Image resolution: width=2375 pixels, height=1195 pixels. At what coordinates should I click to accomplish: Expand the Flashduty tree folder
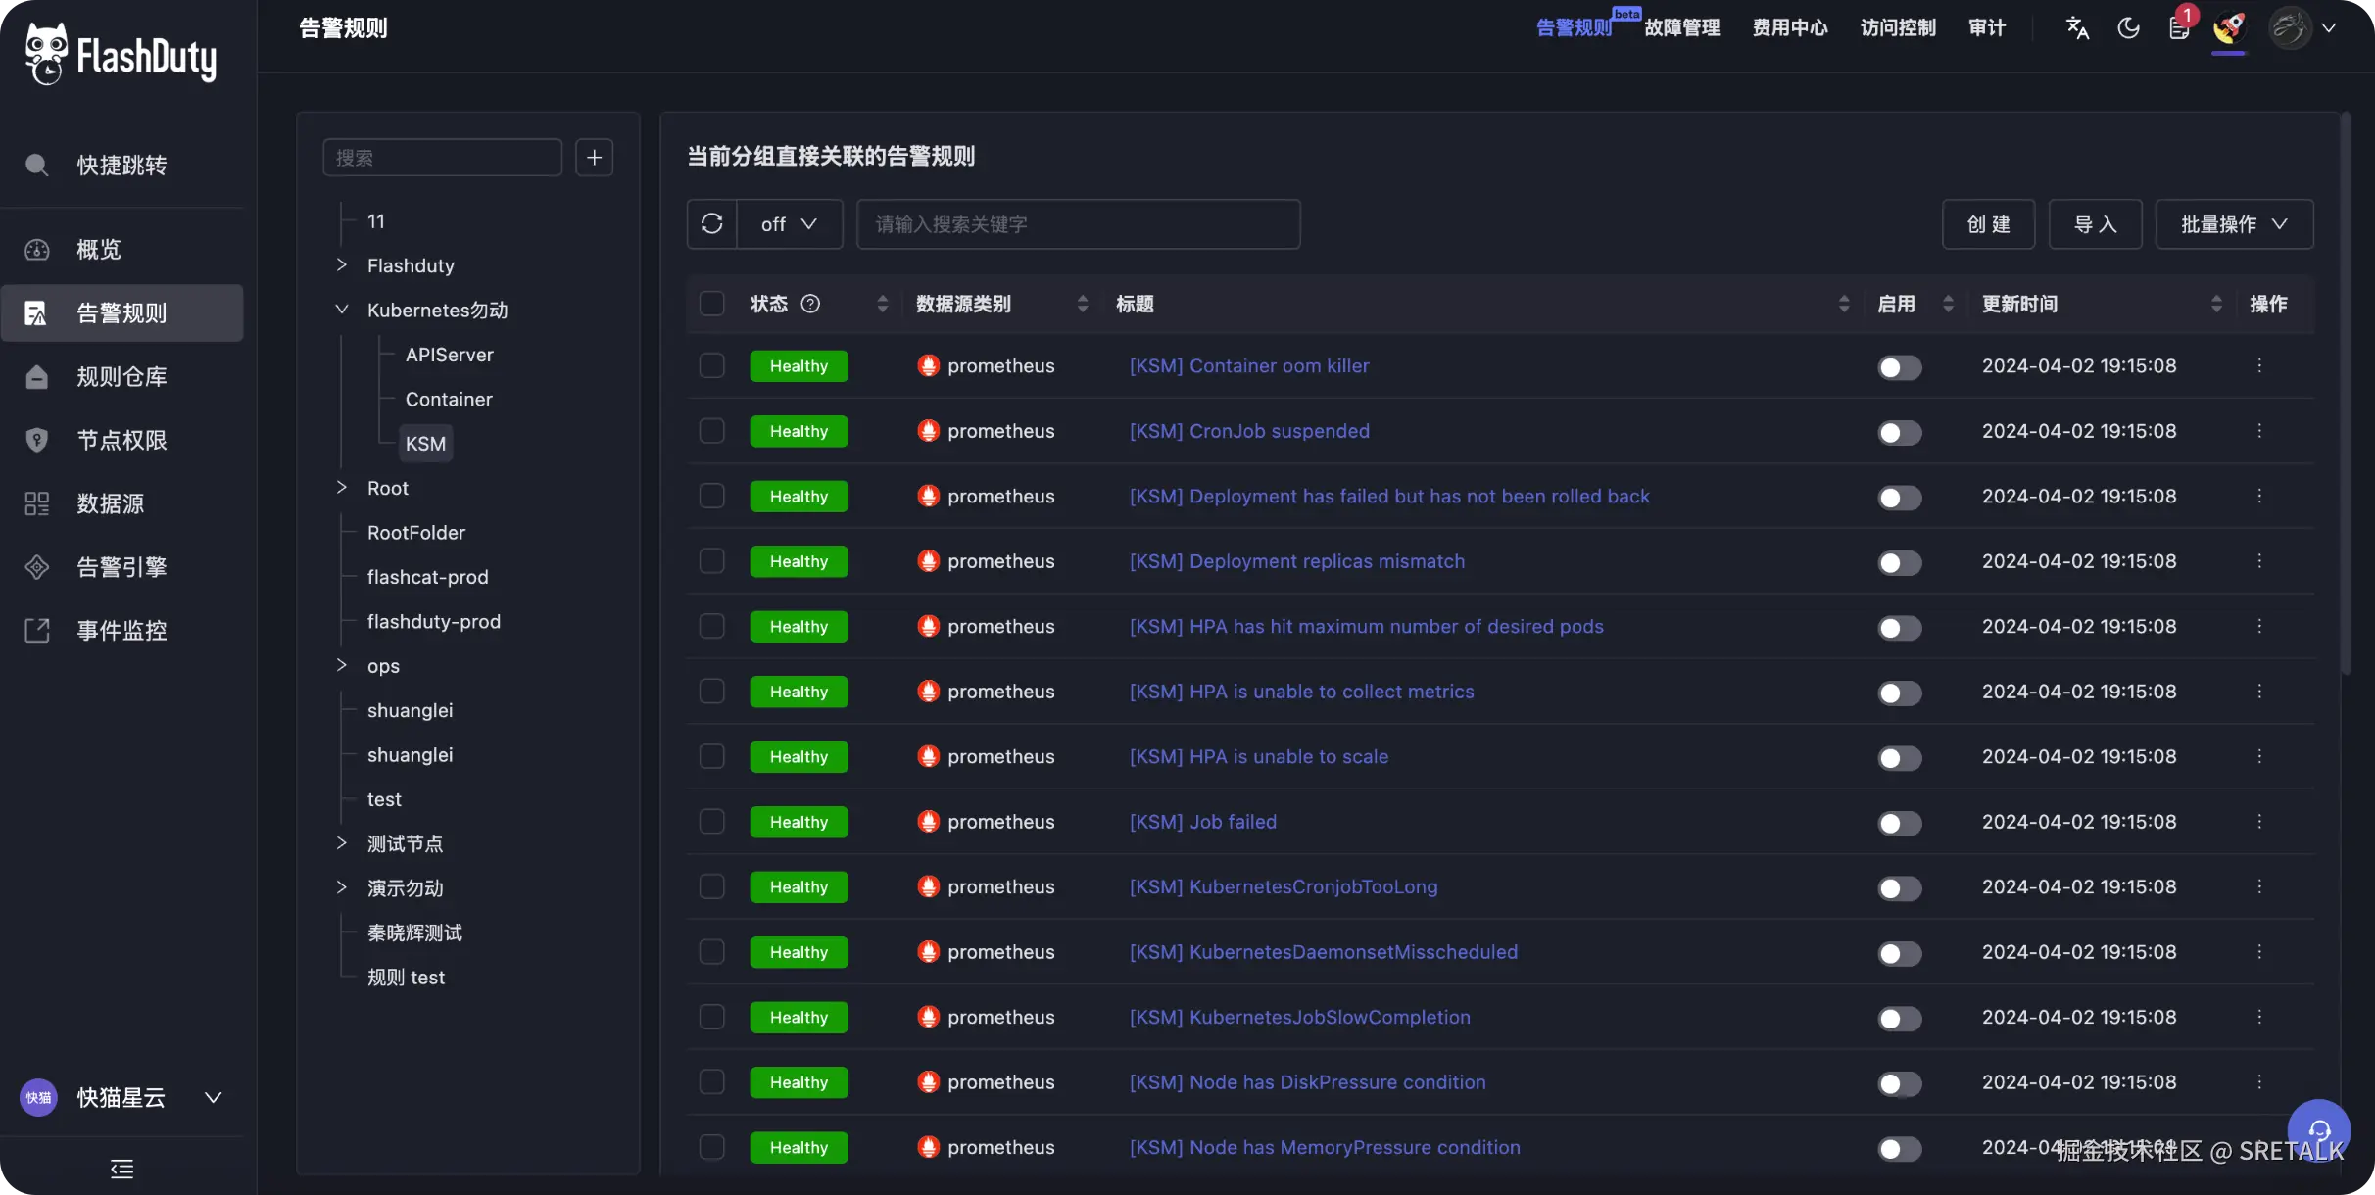tap(342, 265)
